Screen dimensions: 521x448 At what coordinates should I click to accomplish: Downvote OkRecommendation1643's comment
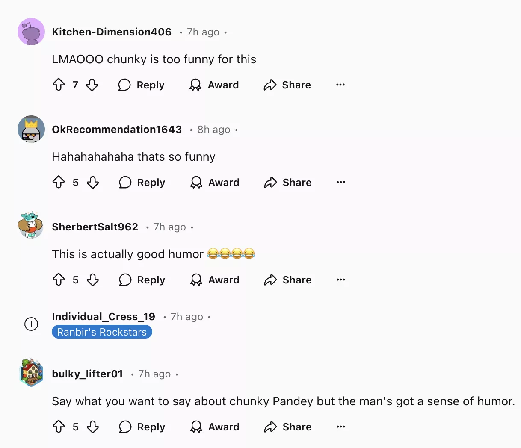(93, 183)
